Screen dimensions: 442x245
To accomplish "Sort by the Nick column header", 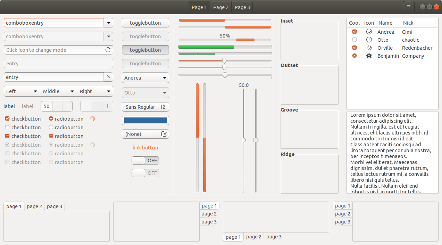I will point(419,23).
